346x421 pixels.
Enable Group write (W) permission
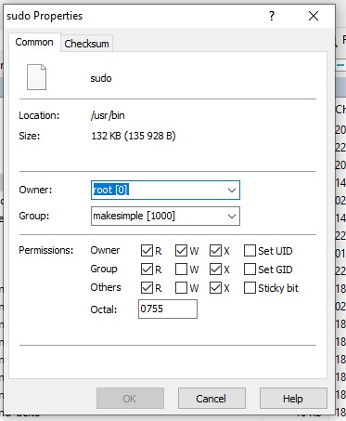(181, 270)
